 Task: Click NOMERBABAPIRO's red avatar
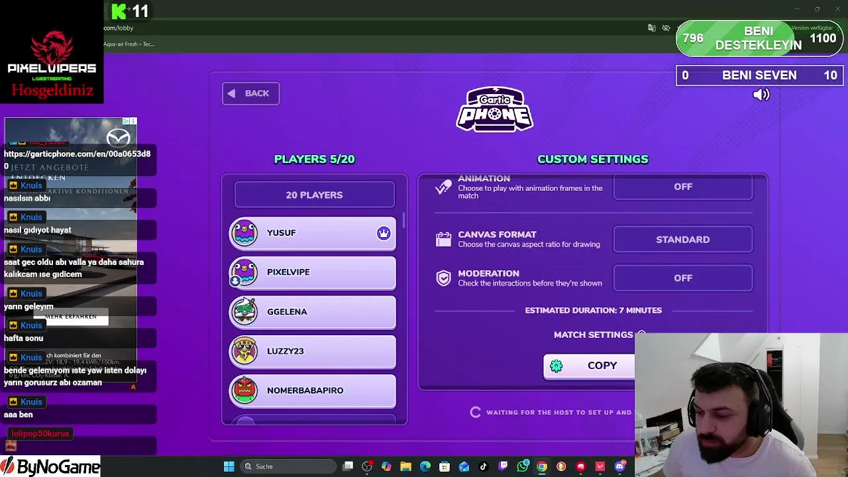[245, 390]
